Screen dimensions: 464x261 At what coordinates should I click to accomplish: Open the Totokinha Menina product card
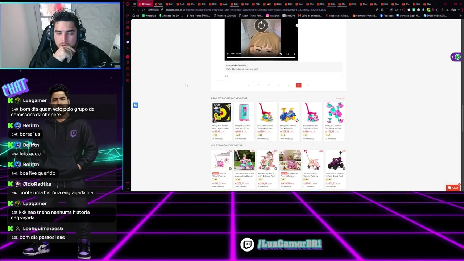click(334, 121)
